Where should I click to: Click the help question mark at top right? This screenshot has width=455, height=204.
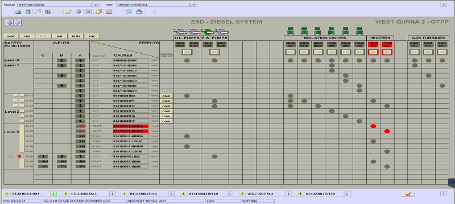coord(444,5)
